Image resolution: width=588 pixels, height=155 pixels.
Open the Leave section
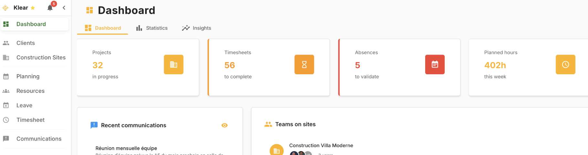click(24, 106)
